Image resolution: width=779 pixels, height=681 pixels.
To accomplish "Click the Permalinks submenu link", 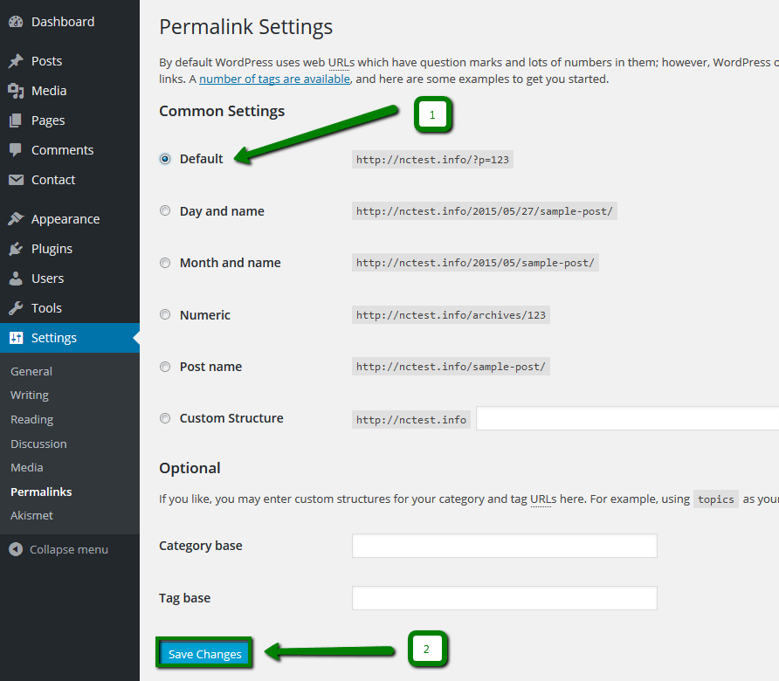I will click(41, 492).
